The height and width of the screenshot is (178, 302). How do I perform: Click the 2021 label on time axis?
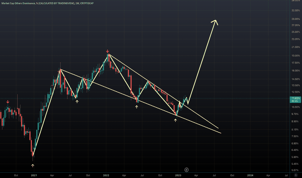34,175
